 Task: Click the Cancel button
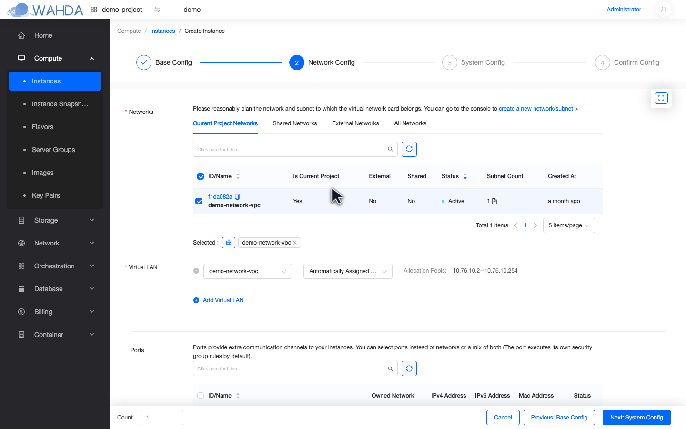503,418
